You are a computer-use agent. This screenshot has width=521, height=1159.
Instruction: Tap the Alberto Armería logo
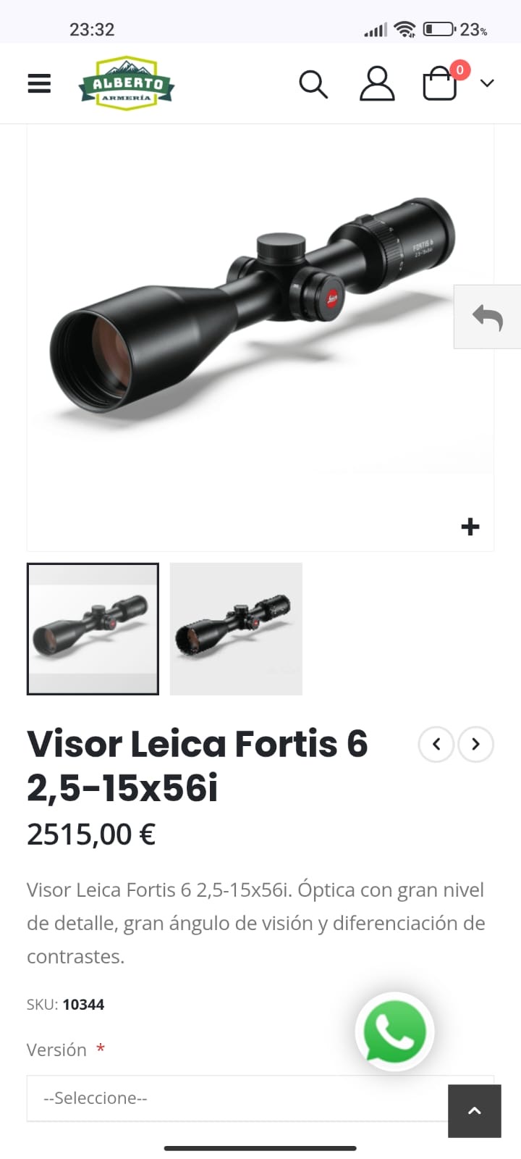(127, 83)
